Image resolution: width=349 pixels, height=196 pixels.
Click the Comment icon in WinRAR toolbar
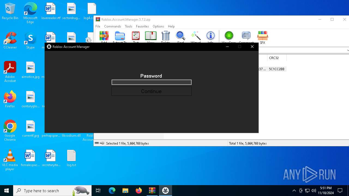[246, 36]
